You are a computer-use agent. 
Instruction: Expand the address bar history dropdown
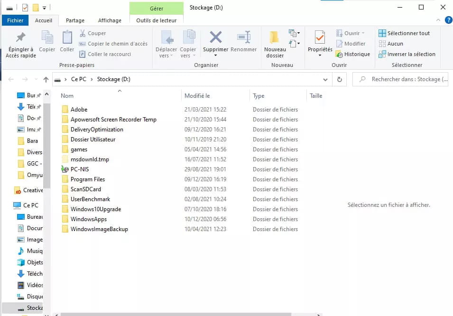[x=325, y=80]
